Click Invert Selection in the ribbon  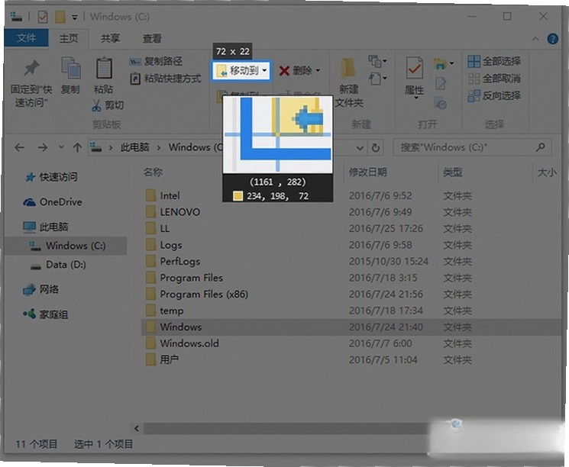click(x=494, y=95)
